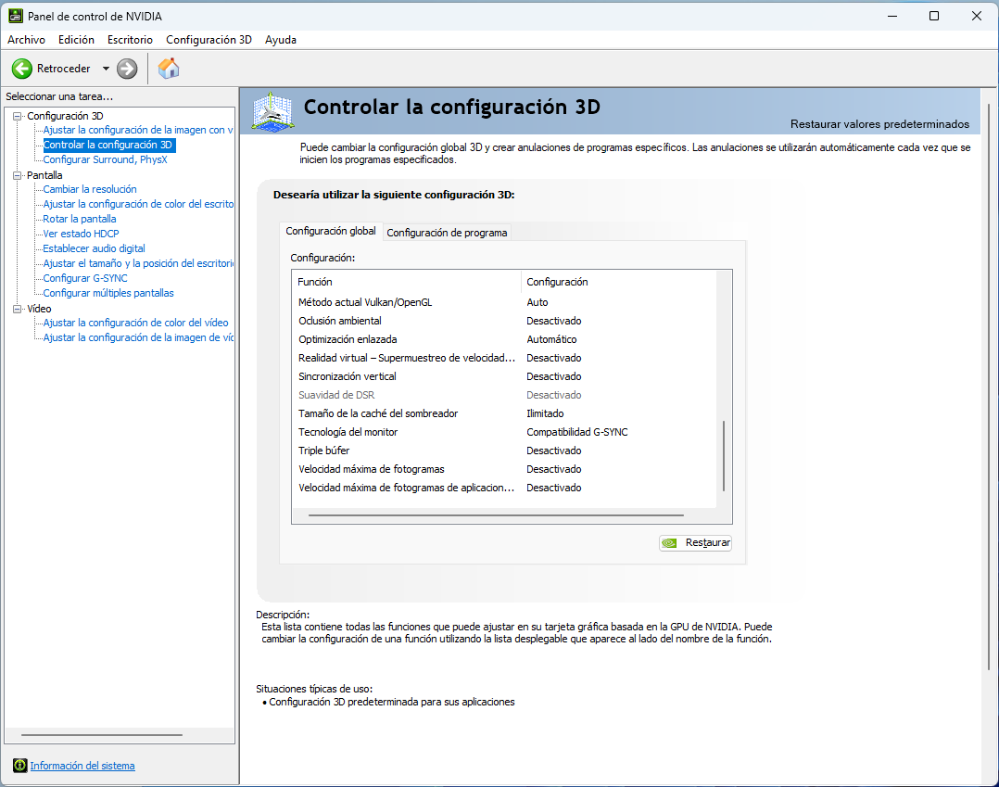Click the Restaurar button
The image size is (999, 787).
(695, 543)
